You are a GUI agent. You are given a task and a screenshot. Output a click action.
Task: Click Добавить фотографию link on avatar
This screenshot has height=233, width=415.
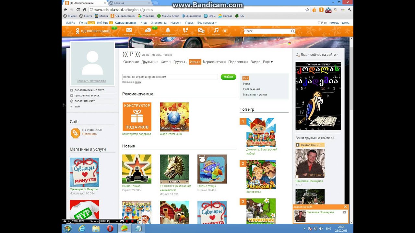point(91,81)
